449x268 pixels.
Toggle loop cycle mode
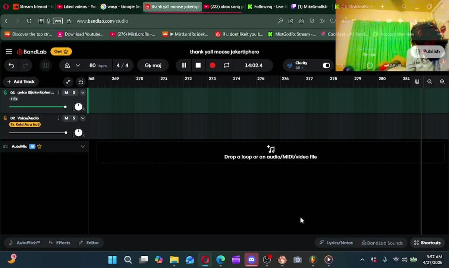[226, 66]
